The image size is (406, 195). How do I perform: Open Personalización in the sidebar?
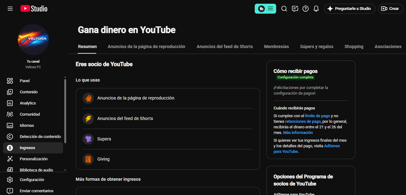coord(33,159)
